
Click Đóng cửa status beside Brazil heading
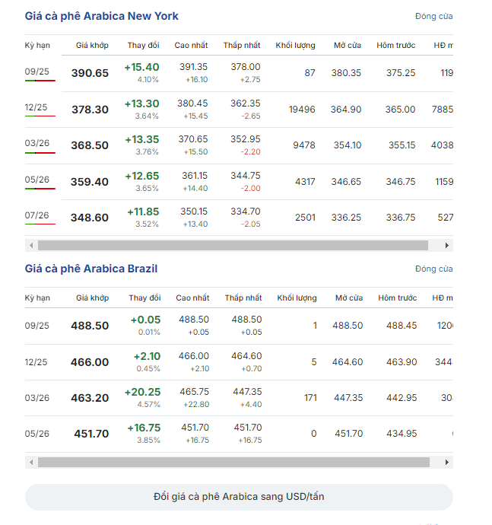[433, 269]
